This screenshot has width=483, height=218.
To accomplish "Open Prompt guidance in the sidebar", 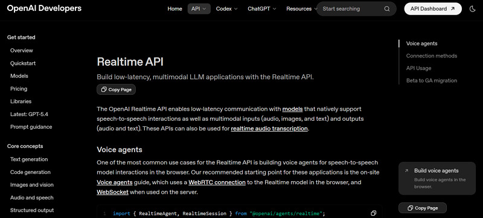I will tap(31, 127).
